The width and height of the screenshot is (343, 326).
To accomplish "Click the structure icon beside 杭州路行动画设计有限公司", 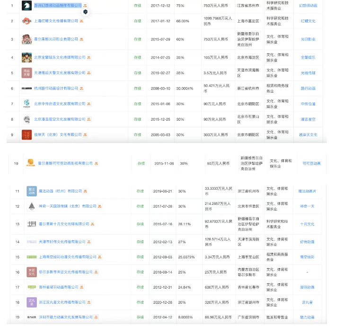I will 81,88.
